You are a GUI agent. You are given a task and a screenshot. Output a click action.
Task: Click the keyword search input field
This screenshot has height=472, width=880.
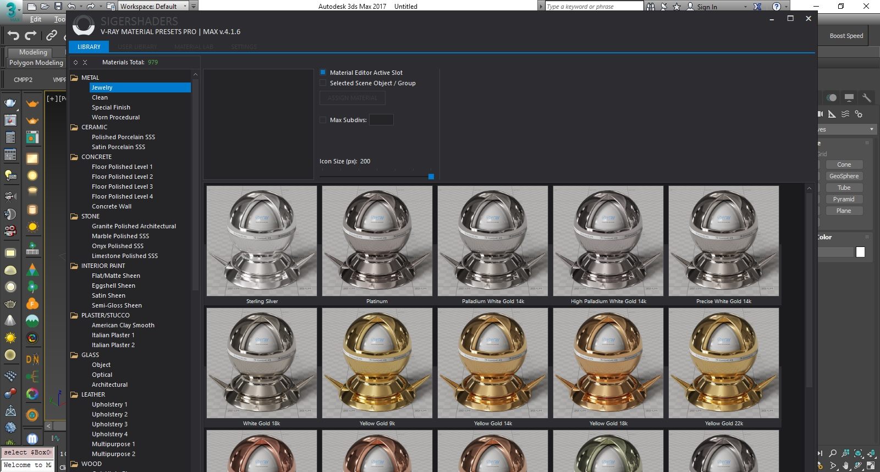594,7
